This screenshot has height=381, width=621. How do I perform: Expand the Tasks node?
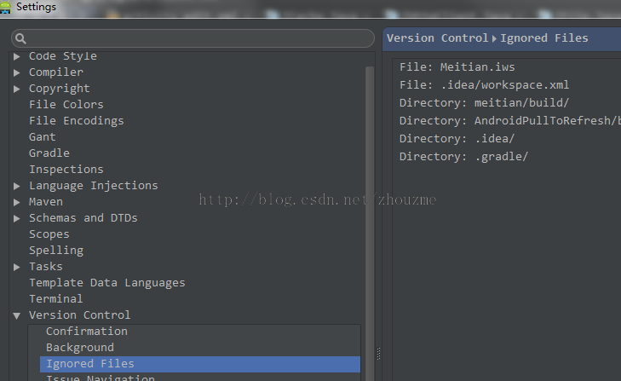(17, 267)
